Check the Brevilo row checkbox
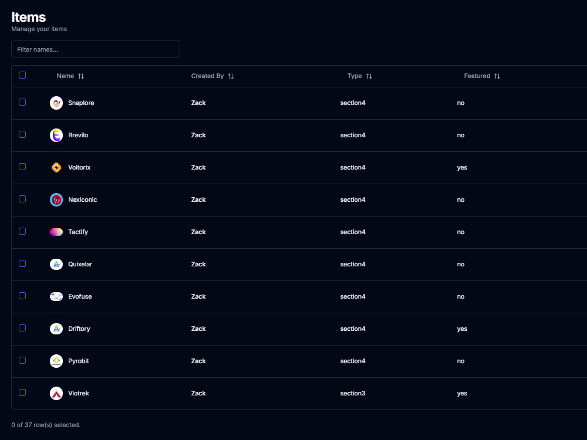Viewport: 587px width, 440px height. [x=22, y=134]
